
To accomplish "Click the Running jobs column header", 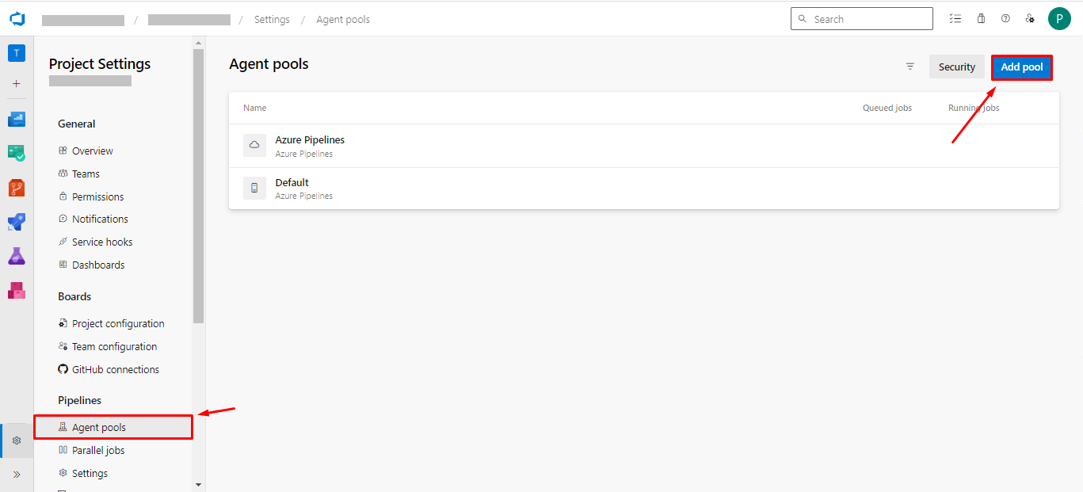I will pyautogui.click(x=974, y=108).
